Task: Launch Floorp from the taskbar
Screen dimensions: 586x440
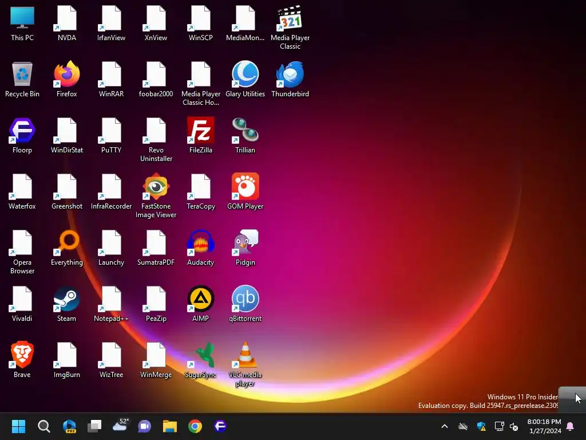Action: pyautogui.click(x=220, y=426)
